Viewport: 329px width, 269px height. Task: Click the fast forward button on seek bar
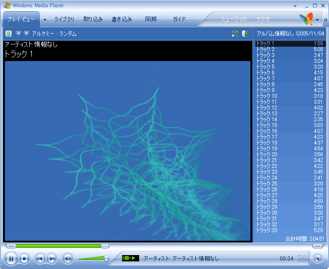click(318, 246)
